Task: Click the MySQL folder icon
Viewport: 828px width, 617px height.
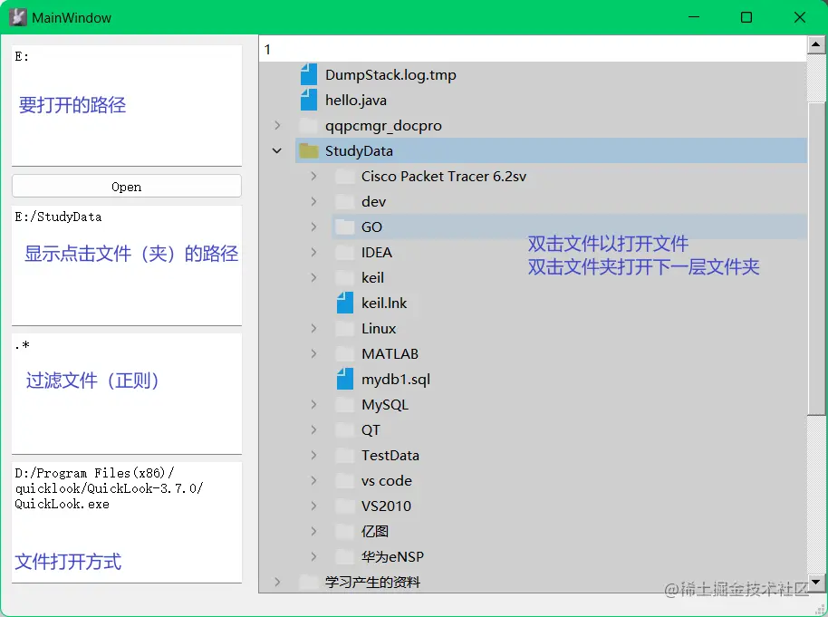Action: (x=345, y=405)
